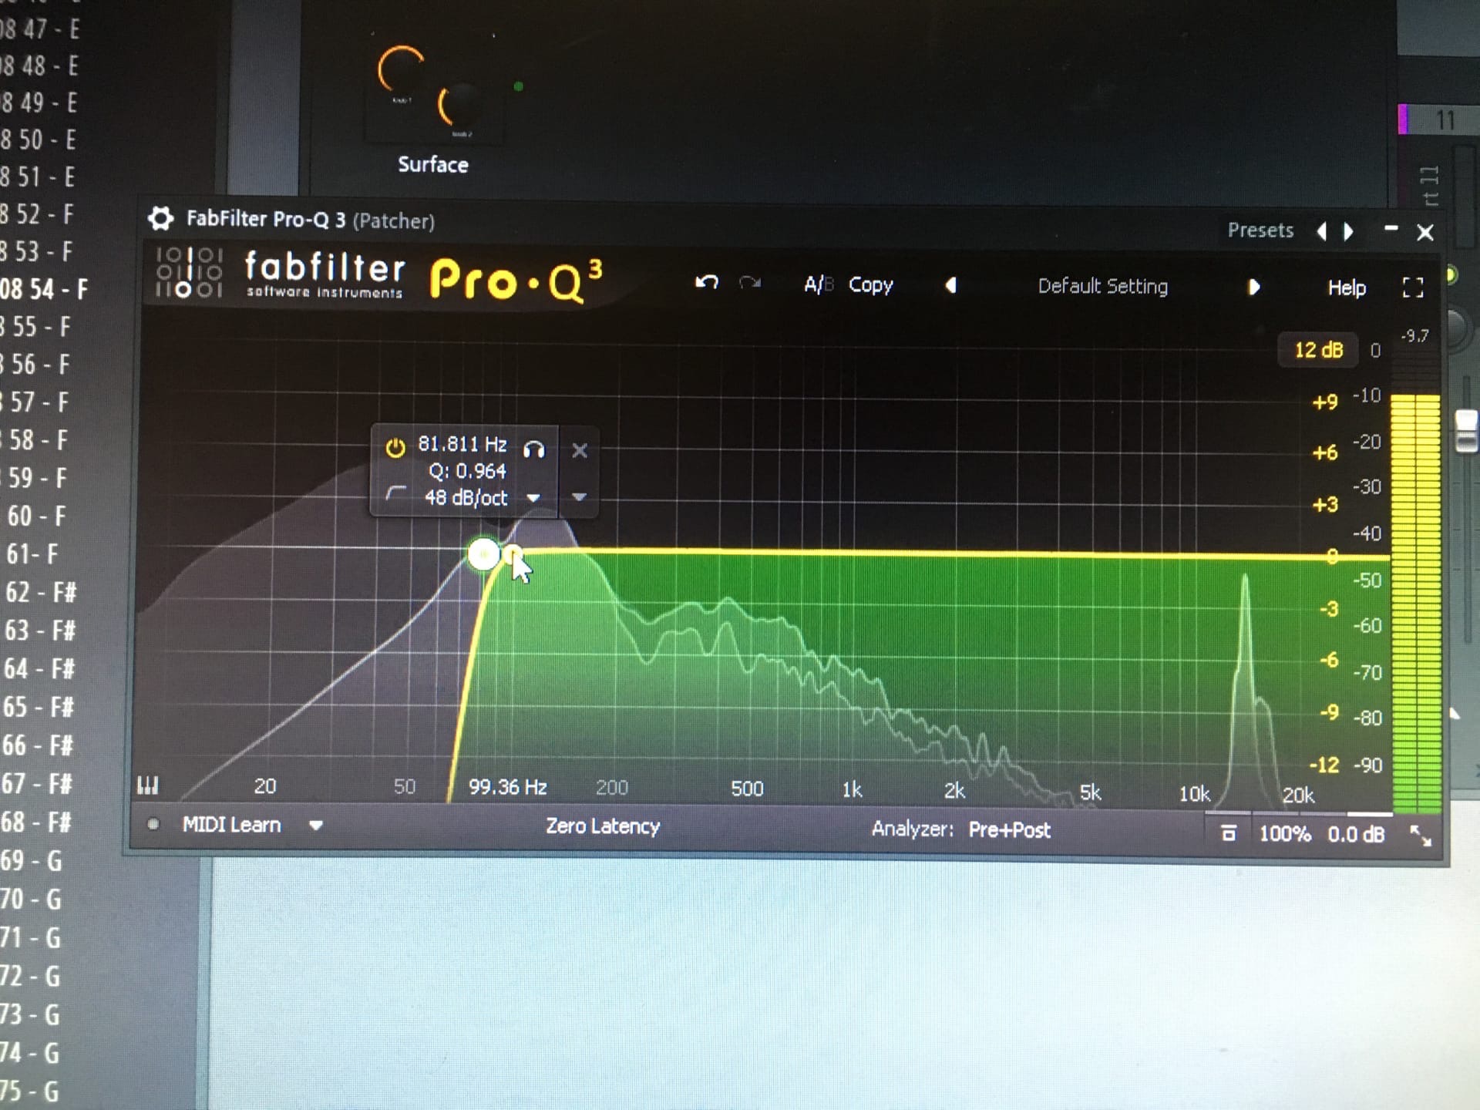
Task: Open the Help menu
Action: point(1346,288)
